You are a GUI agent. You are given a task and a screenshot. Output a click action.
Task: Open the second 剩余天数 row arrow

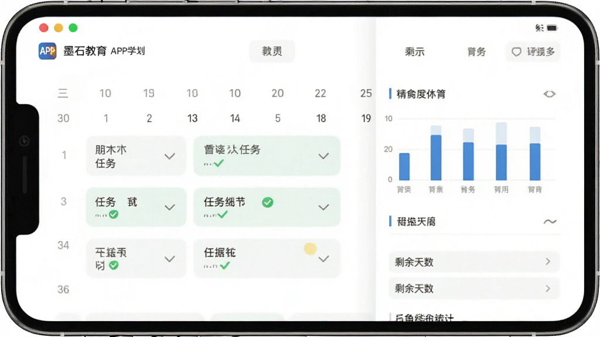tap(548, 288)
